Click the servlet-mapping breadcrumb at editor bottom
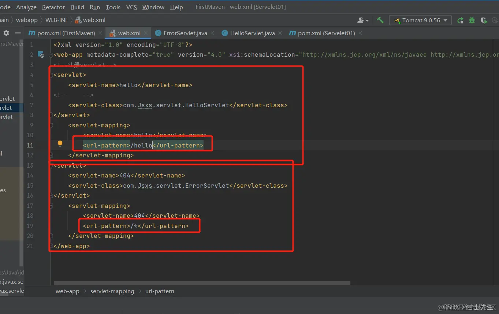This screenshot has width=499, height=314. pyautogui.click(x=112, y=291)
